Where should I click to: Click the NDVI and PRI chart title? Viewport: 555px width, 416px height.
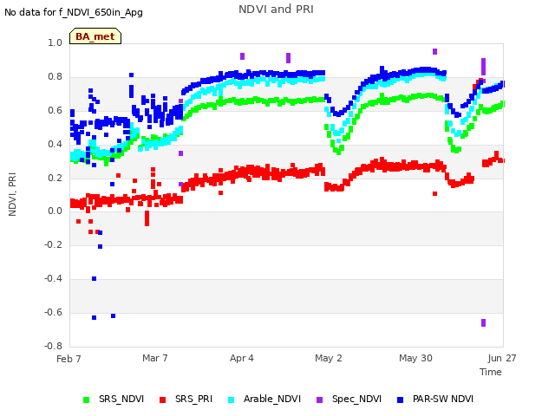276,10
